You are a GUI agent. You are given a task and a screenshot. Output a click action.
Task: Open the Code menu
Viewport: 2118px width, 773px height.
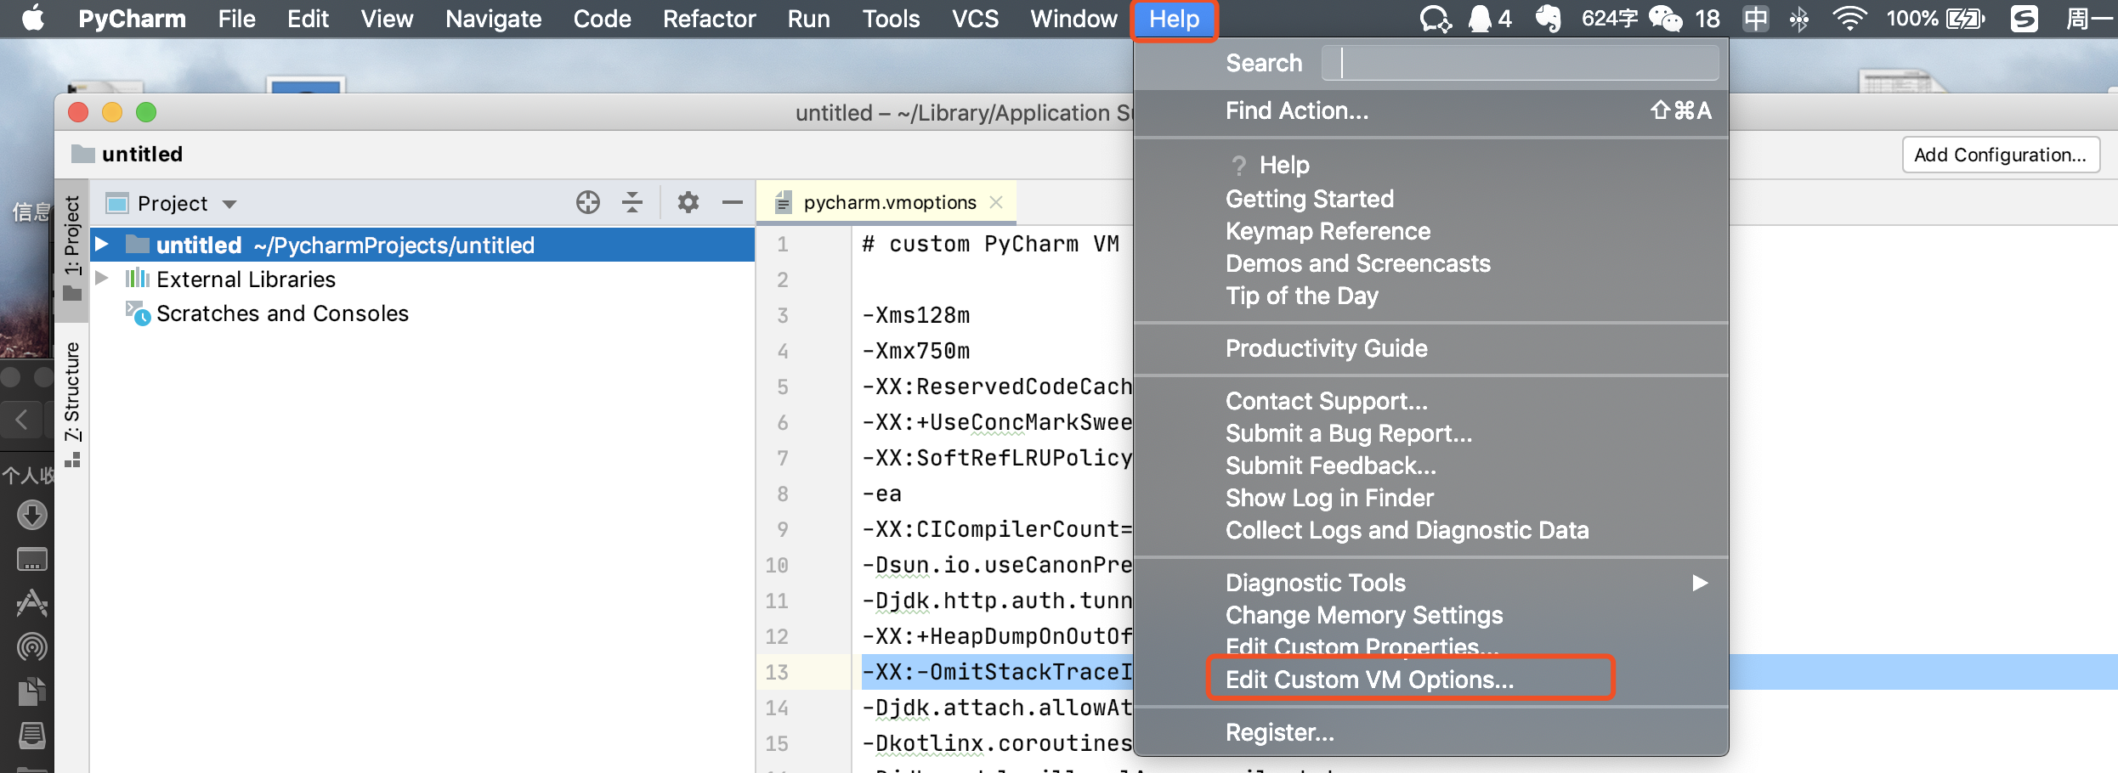(602, 19)
